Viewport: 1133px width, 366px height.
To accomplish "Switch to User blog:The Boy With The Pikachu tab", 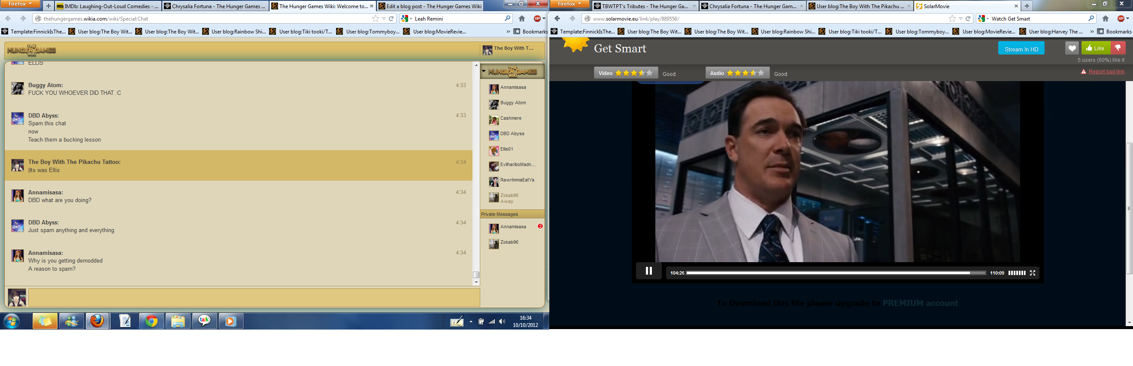I will (x=860, y=6).
